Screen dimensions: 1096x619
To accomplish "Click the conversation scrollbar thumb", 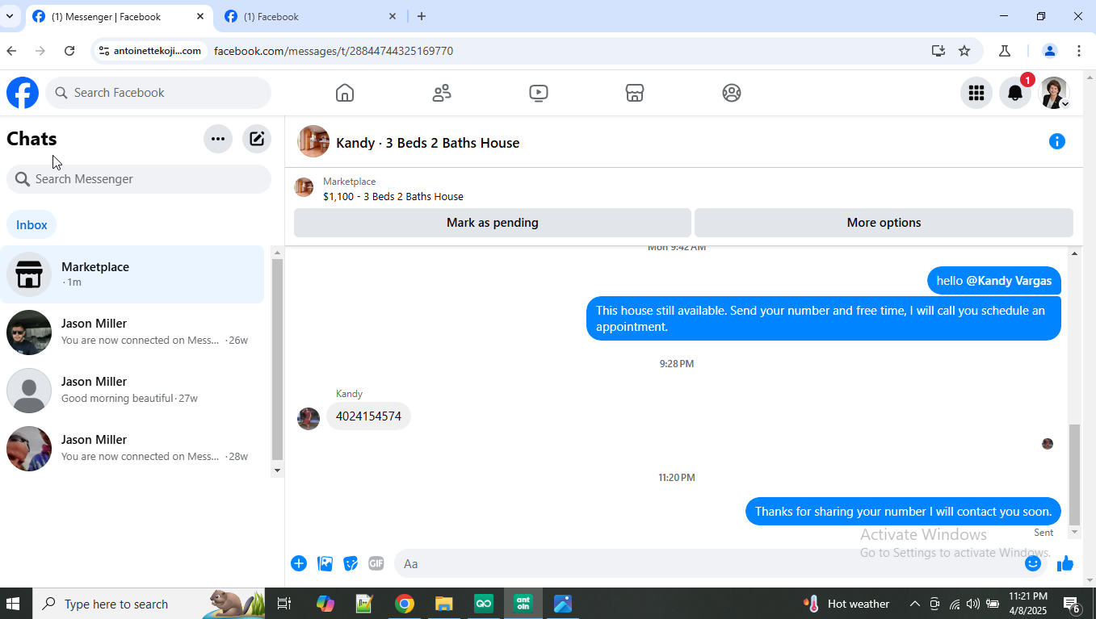I will click(1074, 475).
